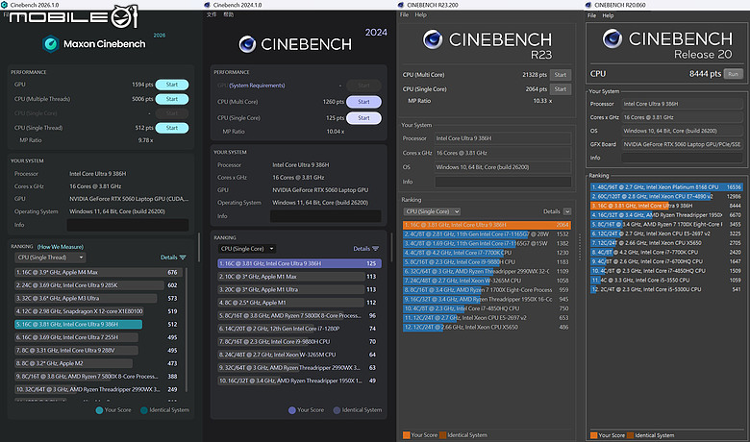Viewport: 750px width, 442px height.
Task: Select Intel Core i7-7700K row in Cinebench R23
Action: 487,253
